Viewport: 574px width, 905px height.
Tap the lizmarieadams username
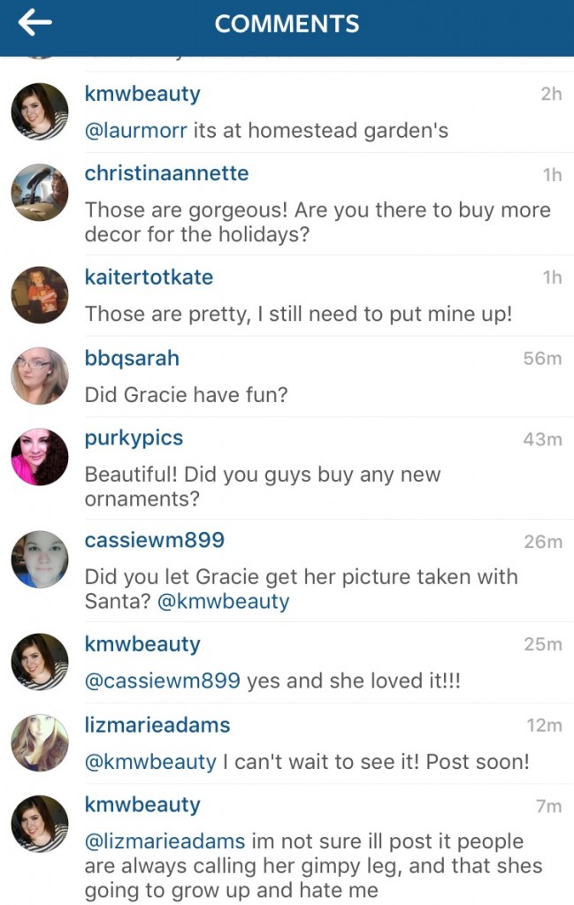157,726
